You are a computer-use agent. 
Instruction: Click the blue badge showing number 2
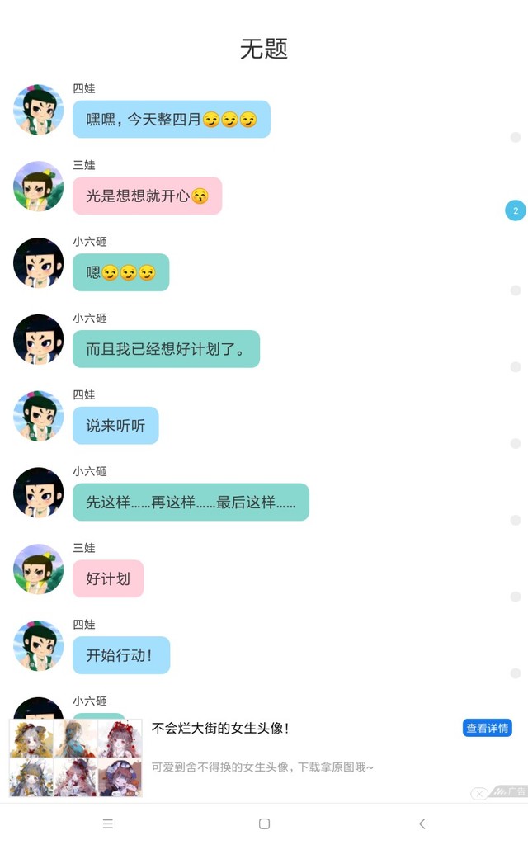(516, 210)
